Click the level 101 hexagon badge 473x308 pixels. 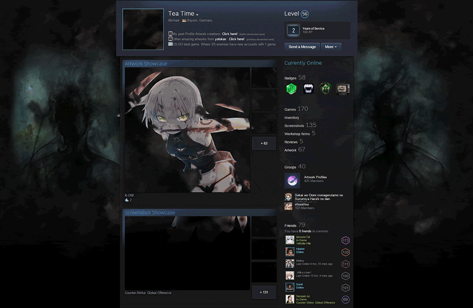[345, 288]
